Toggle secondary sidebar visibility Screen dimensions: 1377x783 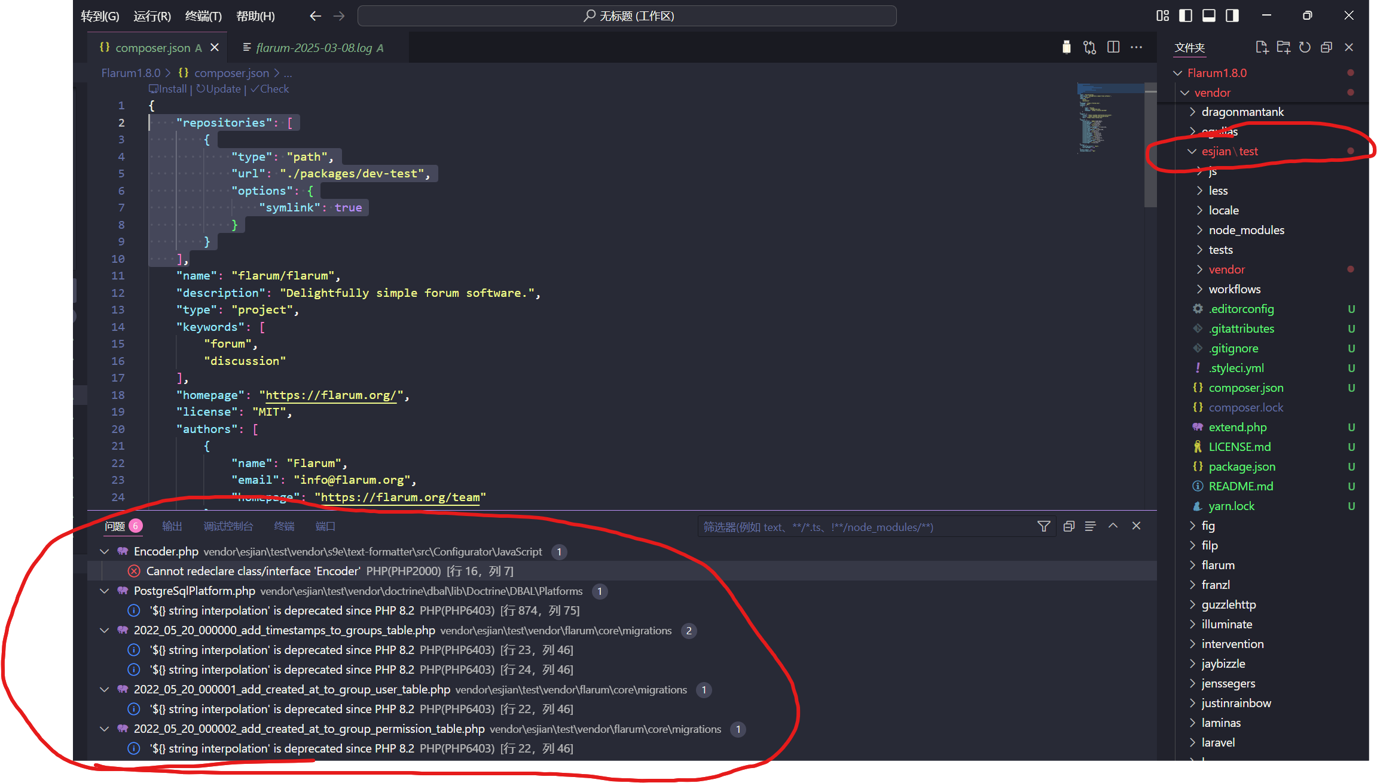[x=1232, y=16]
